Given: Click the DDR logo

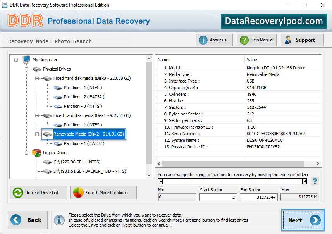Looking at the screenshot, I should 25,21.
